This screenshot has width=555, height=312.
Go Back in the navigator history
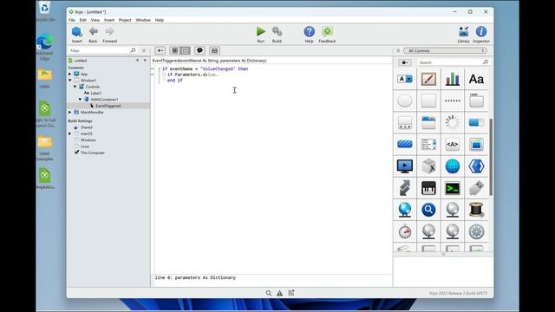(x=93, y=35)
